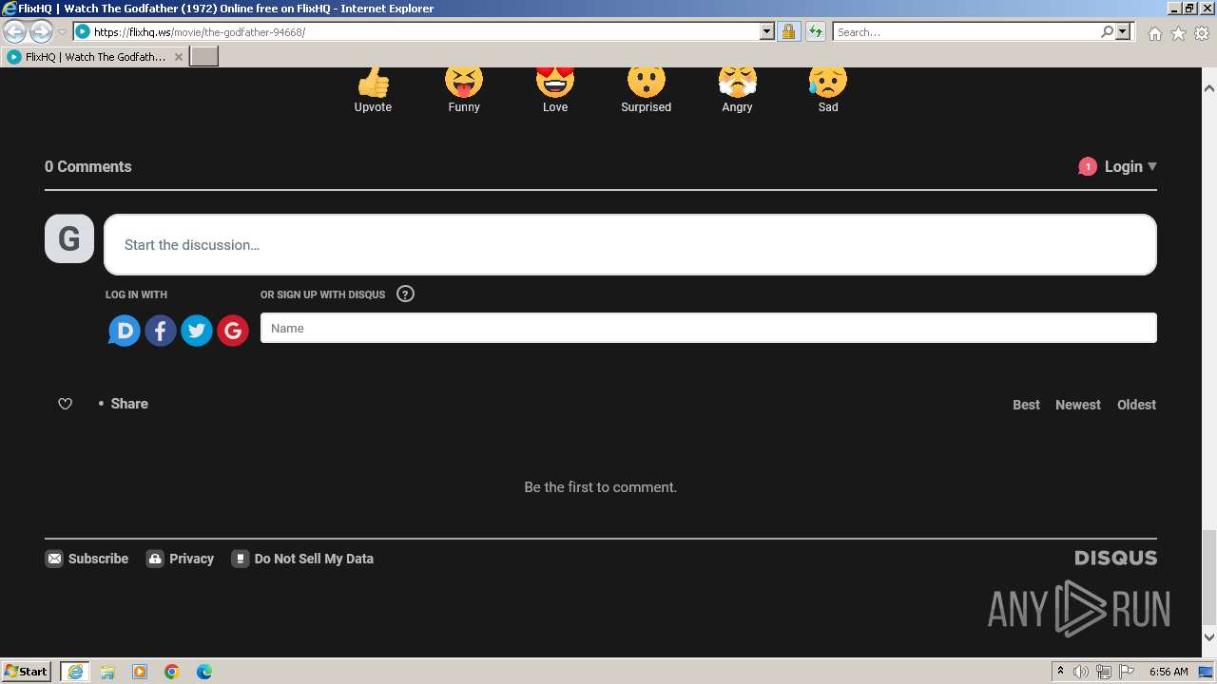This screenshot has height=684, width=1217.
Task: Select the Angry emoji reaction
Action: point(737,83)
